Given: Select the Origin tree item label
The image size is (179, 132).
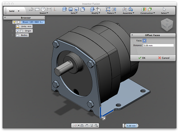Looking at the screenshot, I should click(28, 31).
